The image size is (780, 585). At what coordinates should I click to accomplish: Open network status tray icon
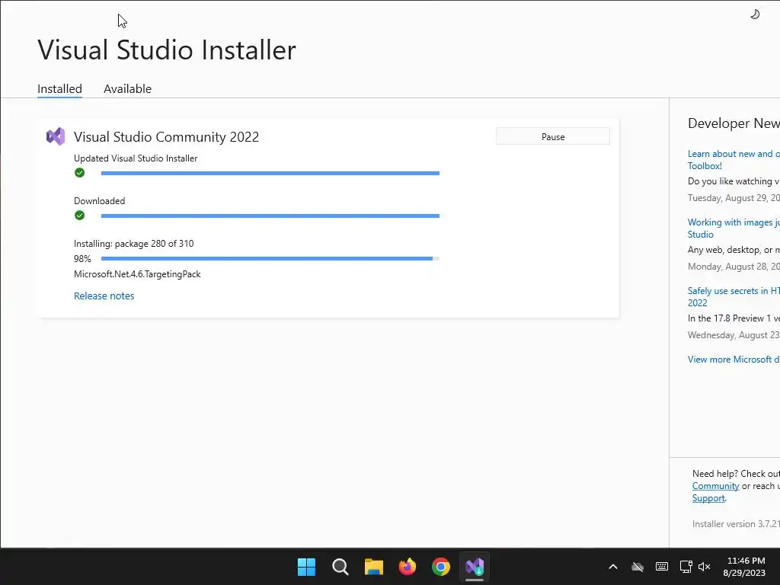686,567
